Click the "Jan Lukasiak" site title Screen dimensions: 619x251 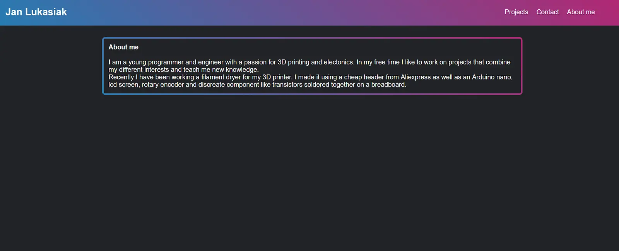[36, 12]
